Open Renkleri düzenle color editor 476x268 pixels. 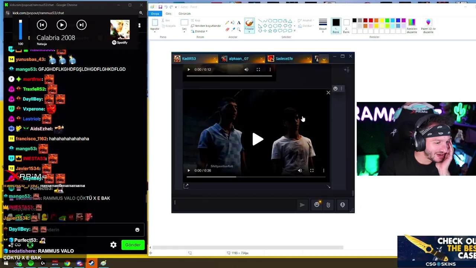[412, 26]
